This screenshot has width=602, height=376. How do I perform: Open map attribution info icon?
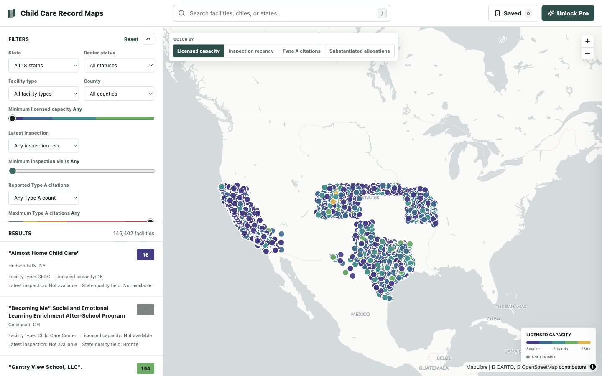pos(593,367)
